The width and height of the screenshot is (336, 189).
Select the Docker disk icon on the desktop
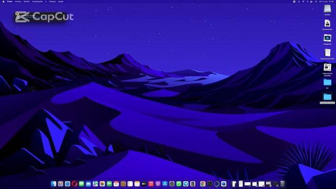pyautogui.click(x=327, y=9)
